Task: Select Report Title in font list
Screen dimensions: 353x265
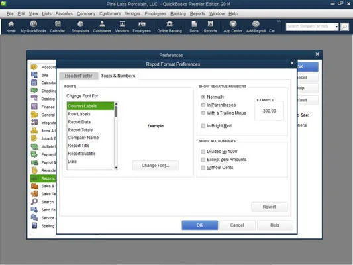Action: pyautogui.click(x=91, y=146)
